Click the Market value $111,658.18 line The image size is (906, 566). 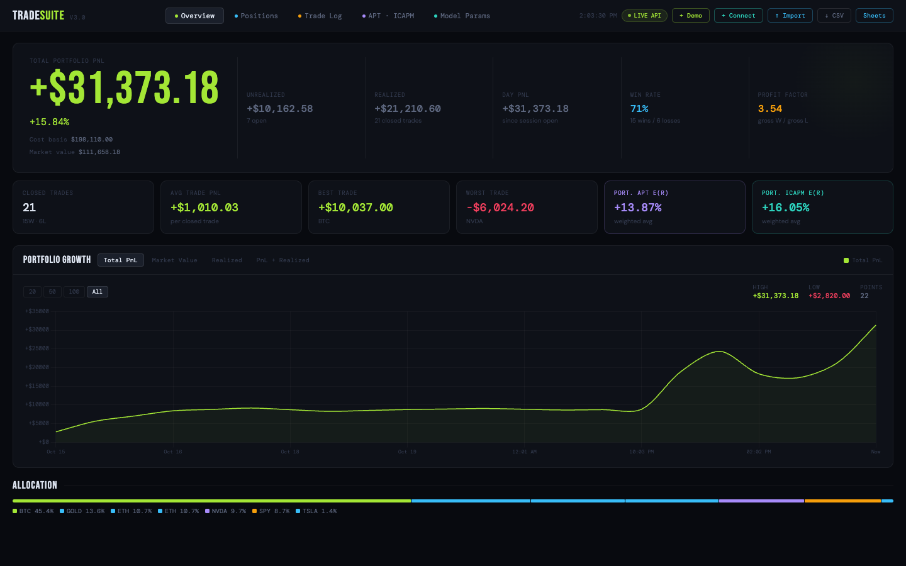pyautogui.click(x=75, y=152)
